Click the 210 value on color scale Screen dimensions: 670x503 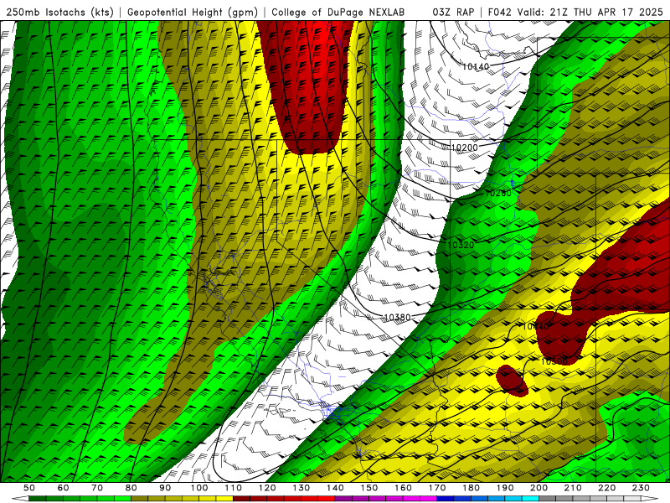574,488
